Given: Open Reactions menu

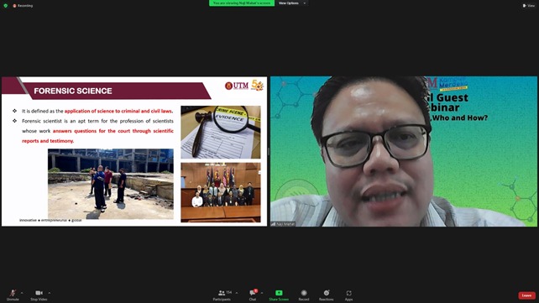Looking at the screenshot, I should pyautogui.click(x=327, y=295).
